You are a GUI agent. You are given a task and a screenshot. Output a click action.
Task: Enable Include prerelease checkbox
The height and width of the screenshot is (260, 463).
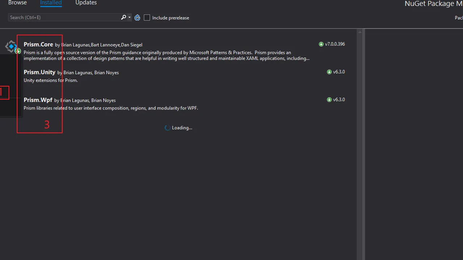coord(147,18)
